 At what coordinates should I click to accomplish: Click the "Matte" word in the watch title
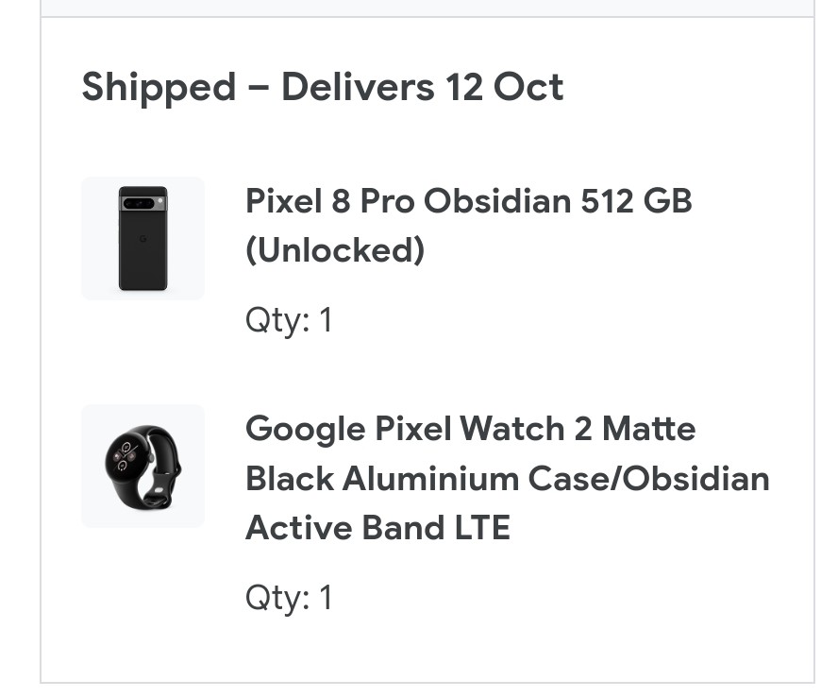[648, 429]
